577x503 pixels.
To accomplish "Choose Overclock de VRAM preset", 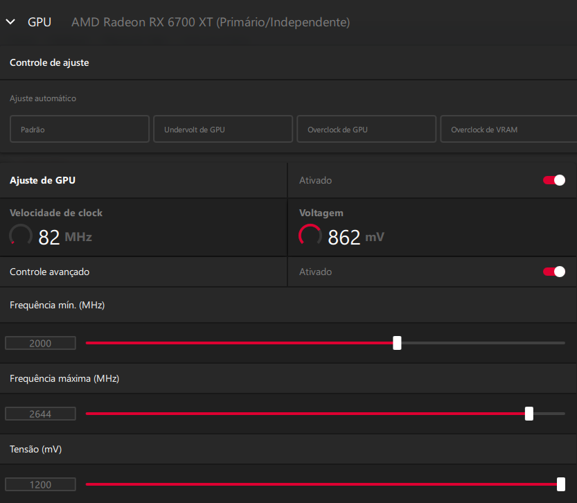I will [x=508, y=129].
